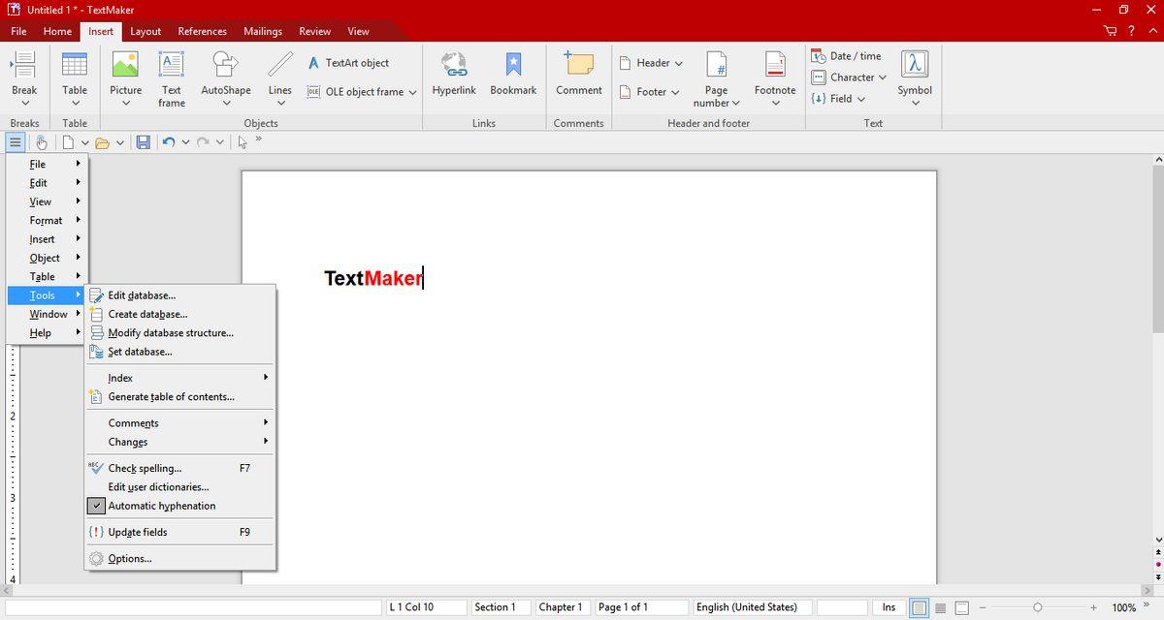Image resolution: width=1164 pixels, height=620 pixels.
Task: Open the shopping cart icon in the title area
Action: pyautogui.click(x=1110, y=31)
